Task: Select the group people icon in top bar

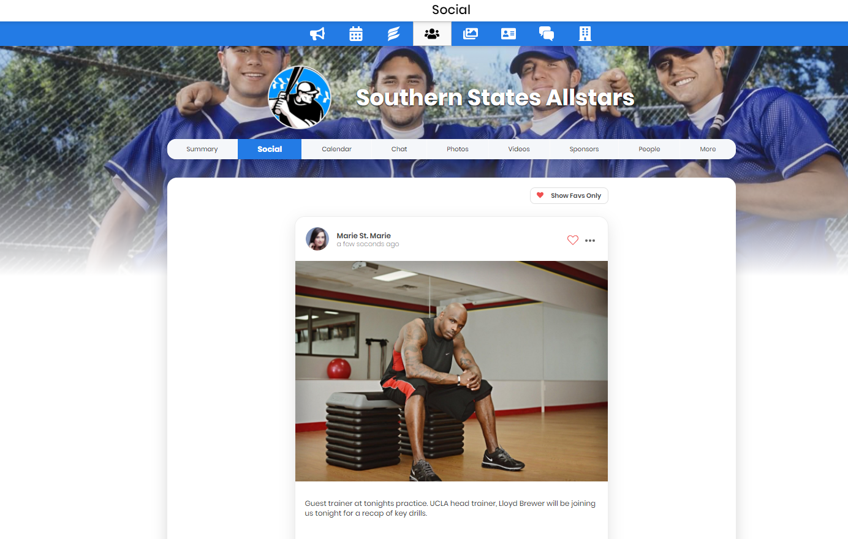Action: point(432,34)
